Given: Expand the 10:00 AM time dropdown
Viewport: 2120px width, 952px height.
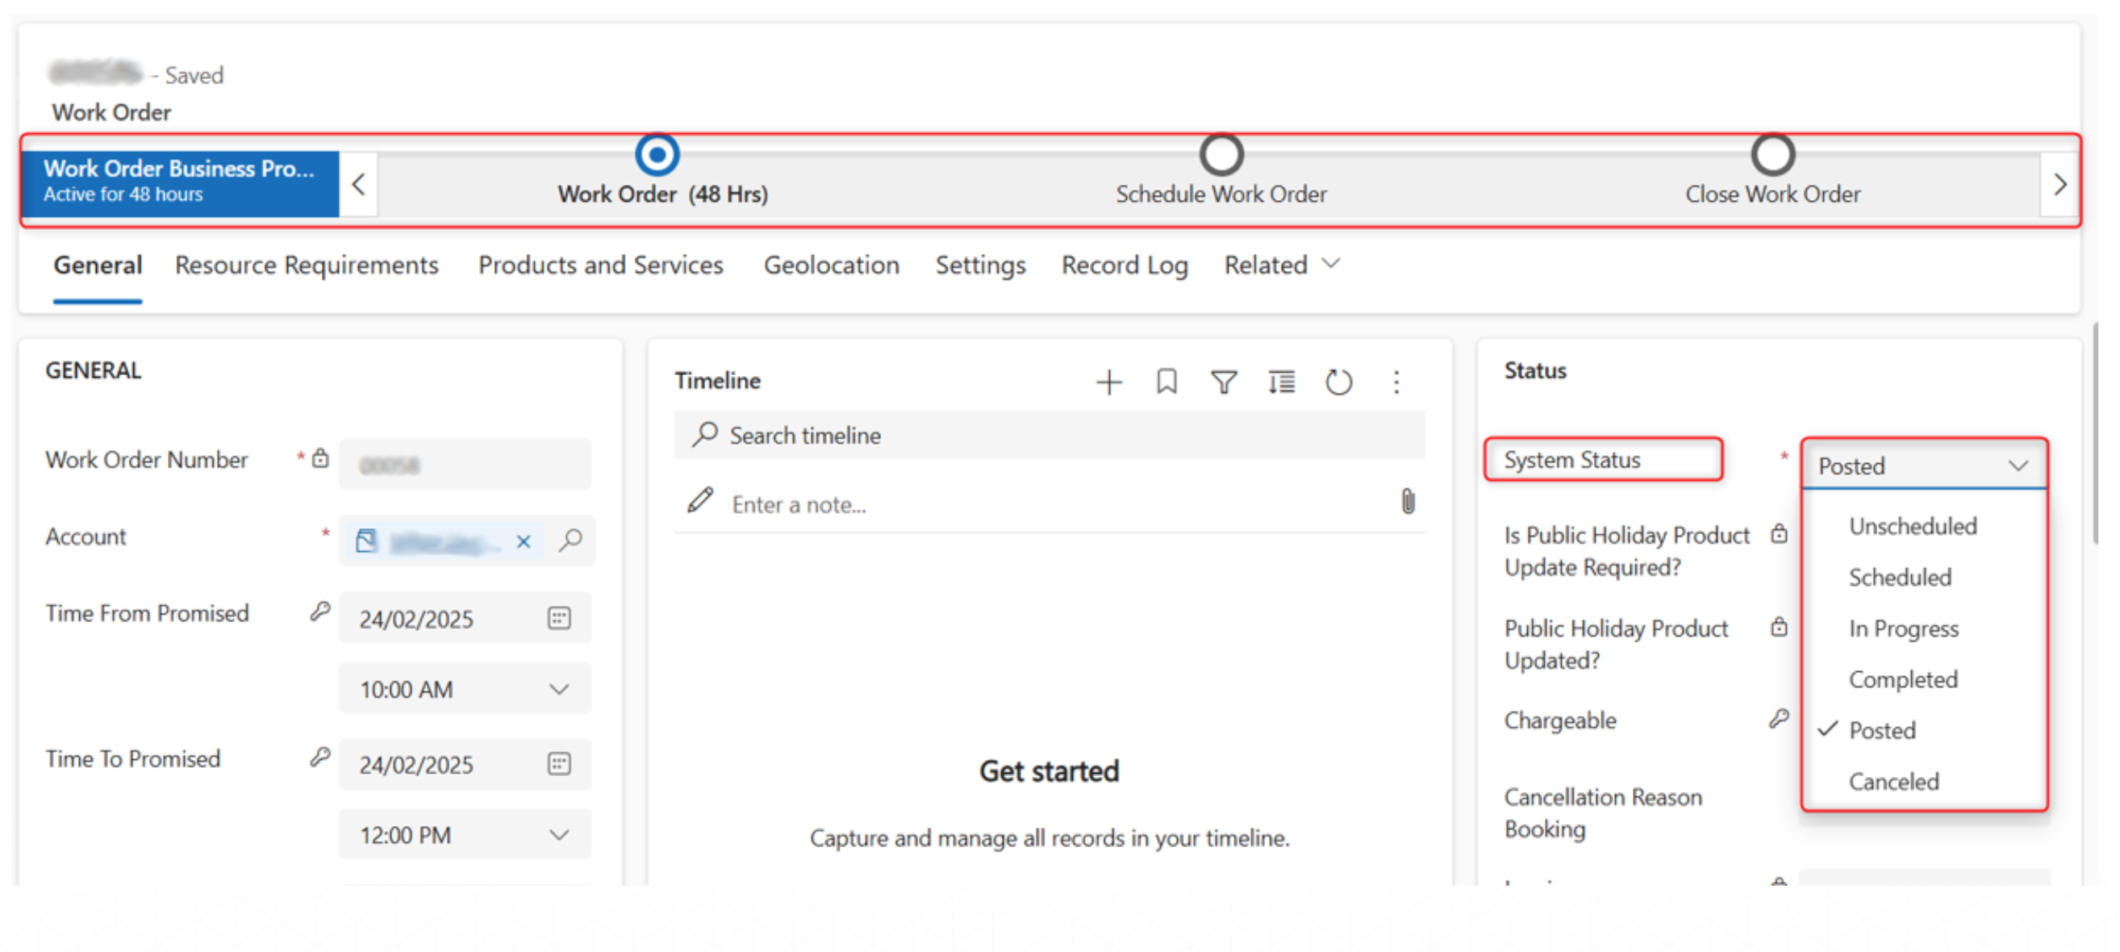Looking at the screenshot, I should 559,689.
